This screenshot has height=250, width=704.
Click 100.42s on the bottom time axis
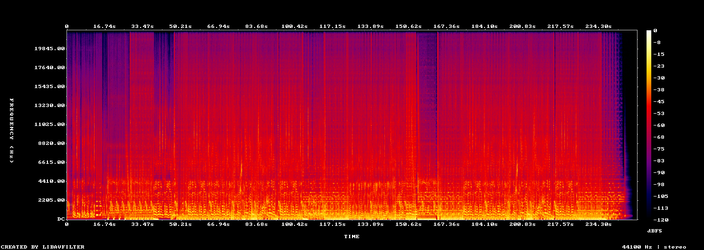pos(295,224)
